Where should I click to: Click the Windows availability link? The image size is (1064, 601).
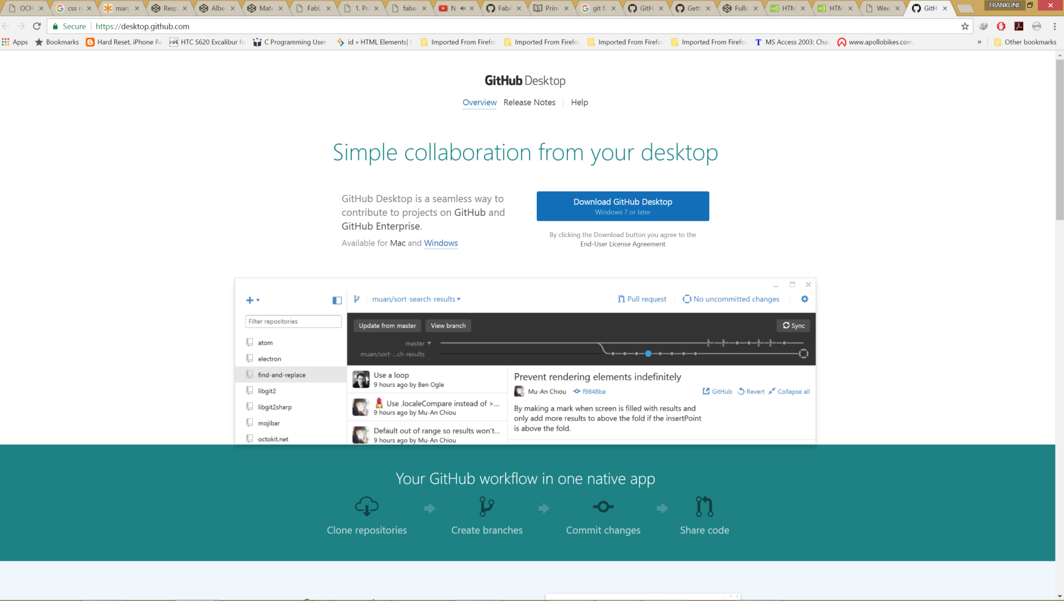coord(440,243)
